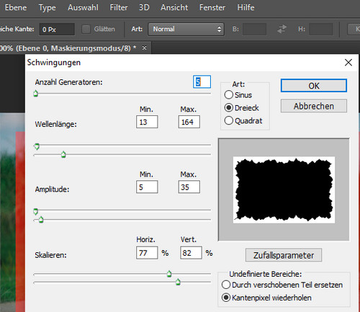This screenshot has height=312, width=360.
Task: Select Durch verschobenen Teil ersetzen option
Action: [x=226, y=285]
